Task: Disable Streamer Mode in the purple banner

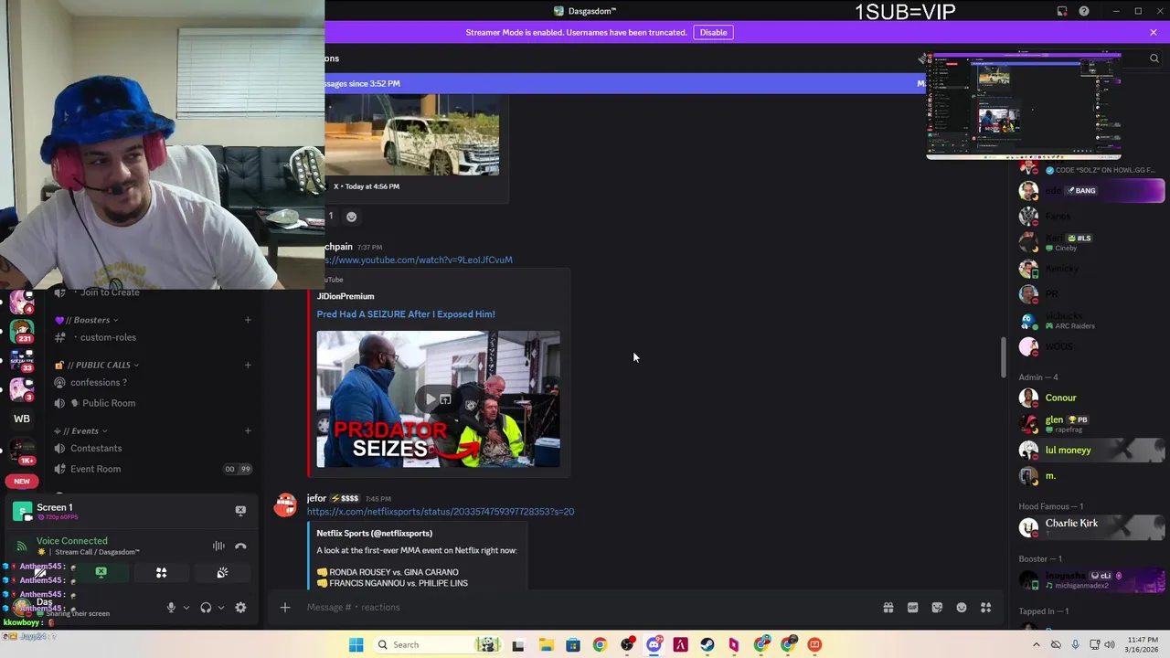Action: [x=713, y=32]
